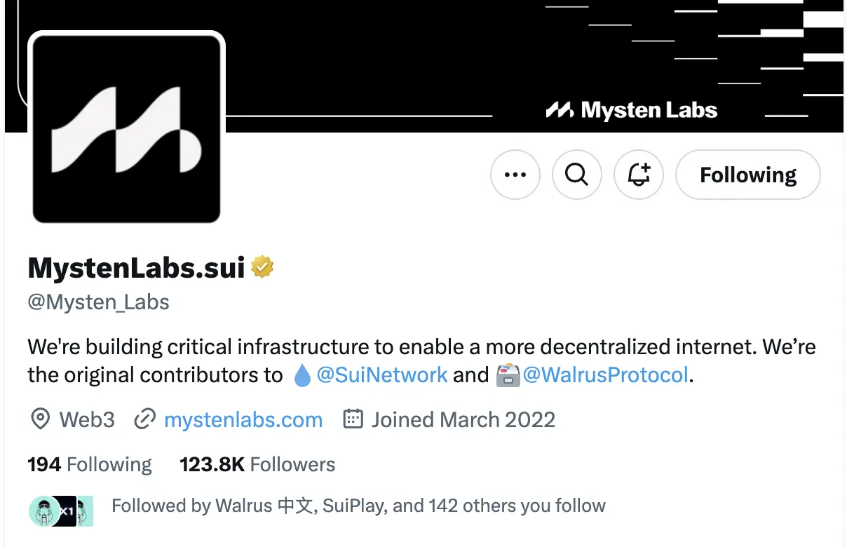Open the SuiPlay follower link
Image resolution: width=847 pixels, height=547 pixels.
pyautogui.click(x=354, y=505)
